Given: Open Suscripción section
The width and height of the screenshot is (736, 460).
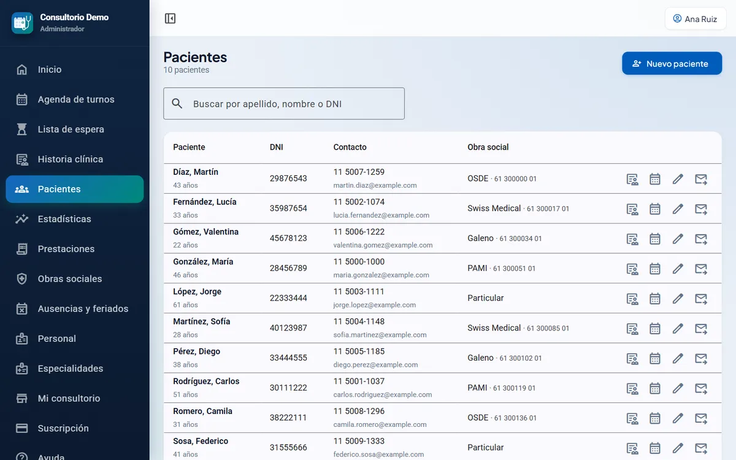Looking at the screenshot, I should point(75,428).
